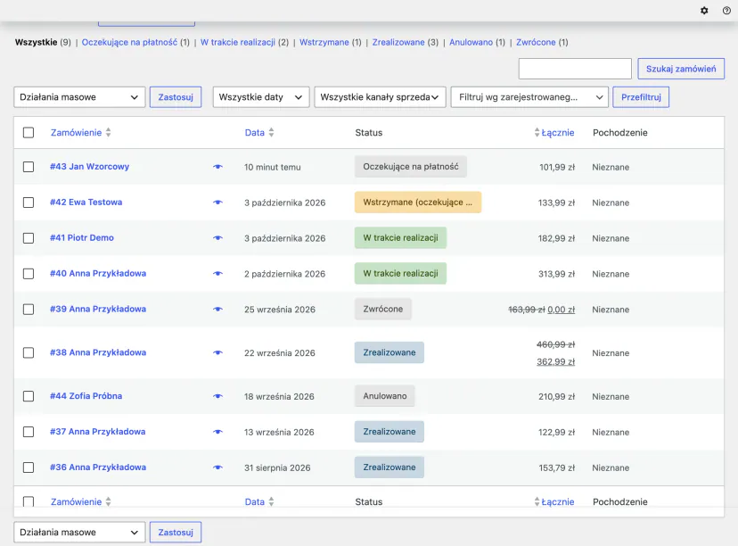This screenshot has width=738, height=546.
Task: Open Filtruj wg zarejestrowanego customer dropdown
Action: [529, 97]
